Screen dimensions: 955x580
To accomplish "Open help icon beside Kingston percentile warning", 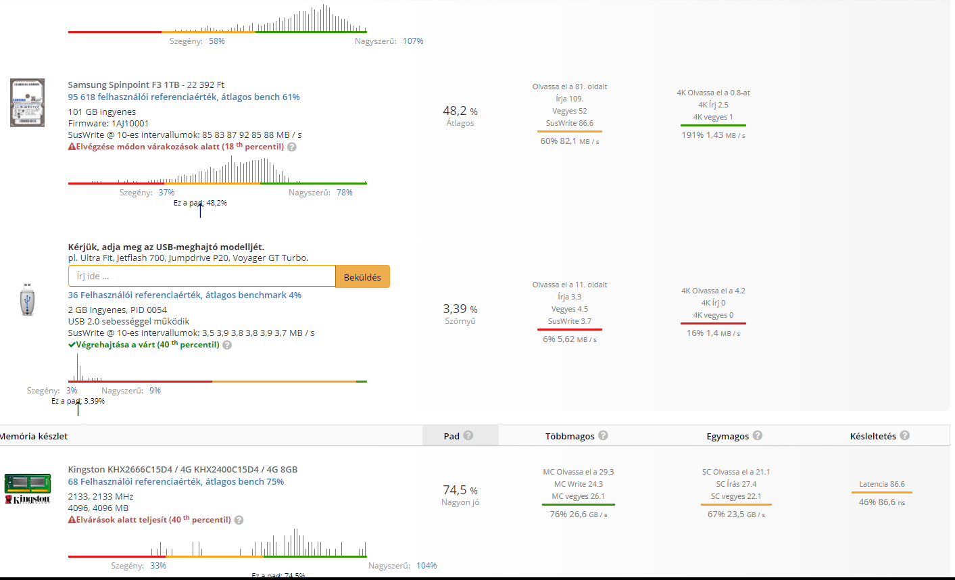I will click(239, 520).
